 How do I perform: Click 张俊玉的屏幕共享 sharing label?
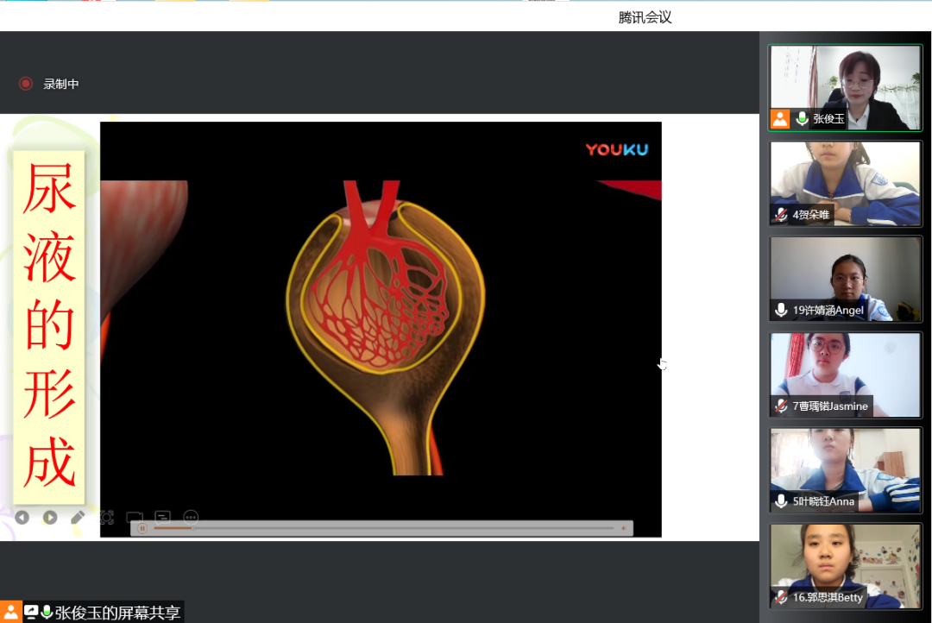pos(117,613)
